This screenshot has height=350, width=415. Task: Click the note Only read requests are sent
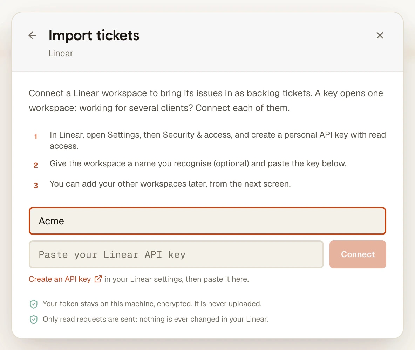pos(155,319)
